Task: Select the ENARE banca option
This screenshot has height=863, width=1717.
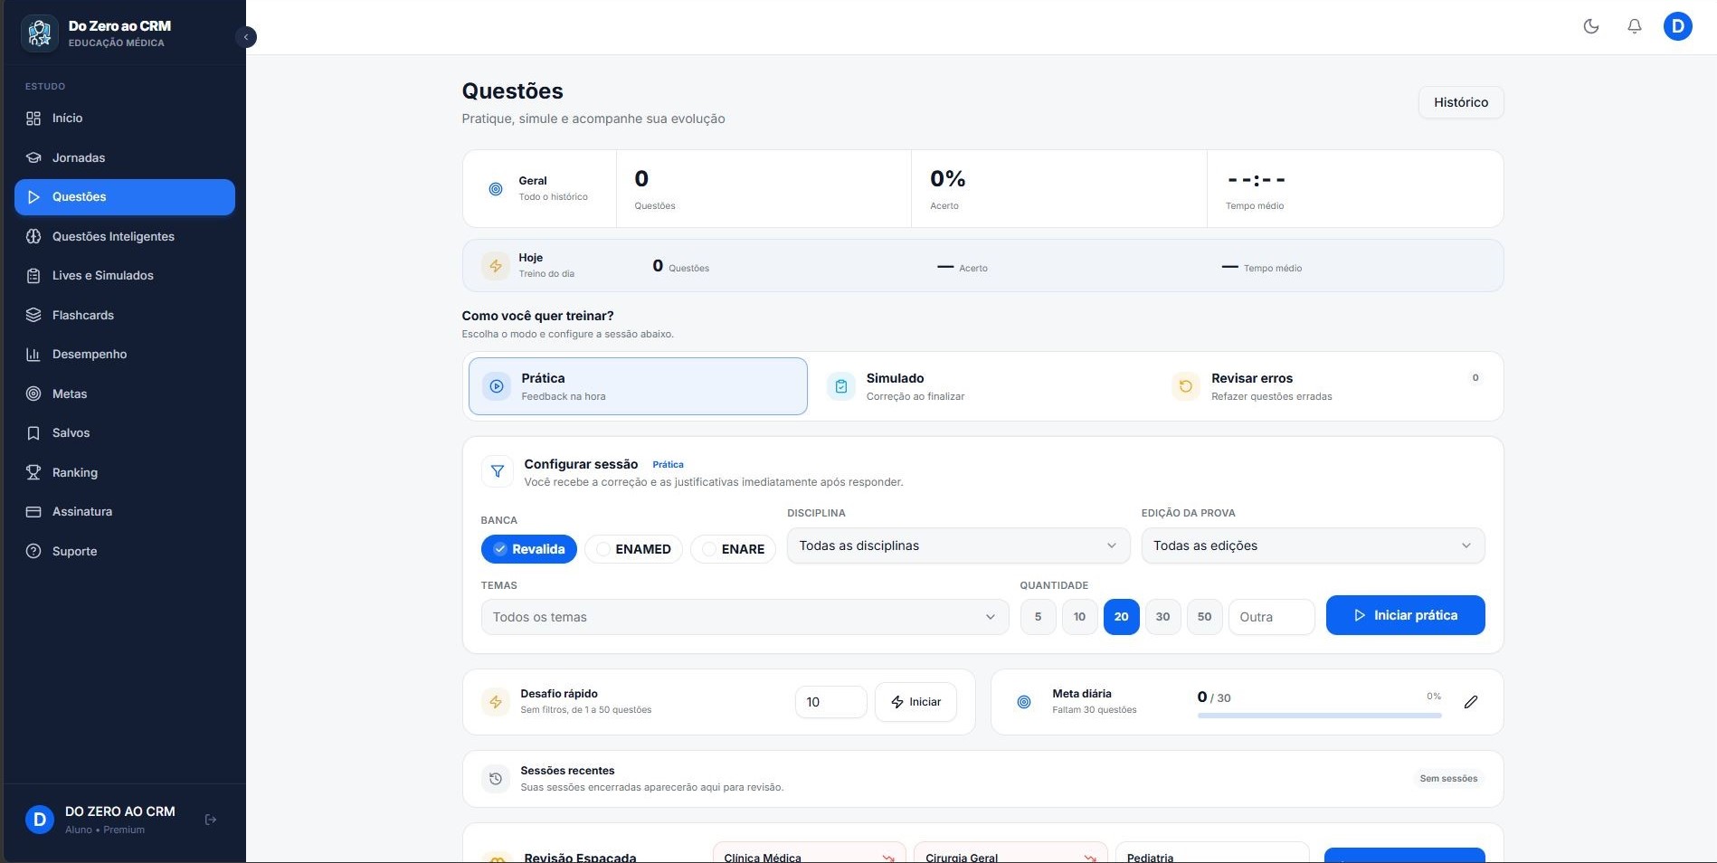Action: pos(734,549)
